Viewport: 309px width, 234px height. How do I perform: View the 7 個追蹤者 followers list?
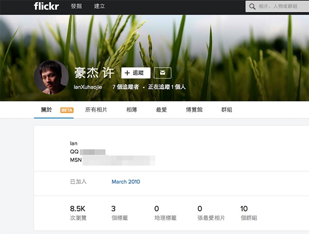tap(126, 87)
